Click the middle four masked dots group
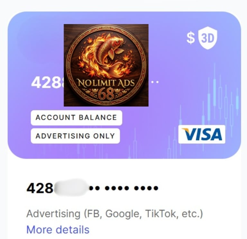Screen dimensions: 247x239 click(x=117, y=188)
